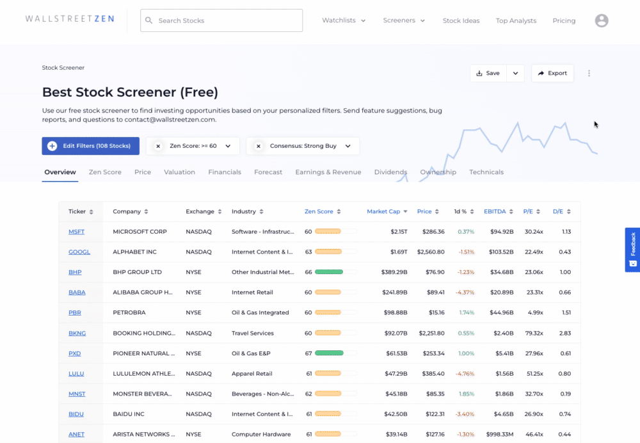The image size is (640, 443).
Task: Switch to the Financials tab
Action: 225,172
